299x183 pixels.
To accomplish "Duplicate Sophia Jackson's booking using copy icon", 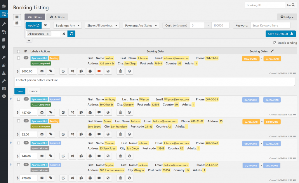I will pyautogui.click(x=81, y=178).
